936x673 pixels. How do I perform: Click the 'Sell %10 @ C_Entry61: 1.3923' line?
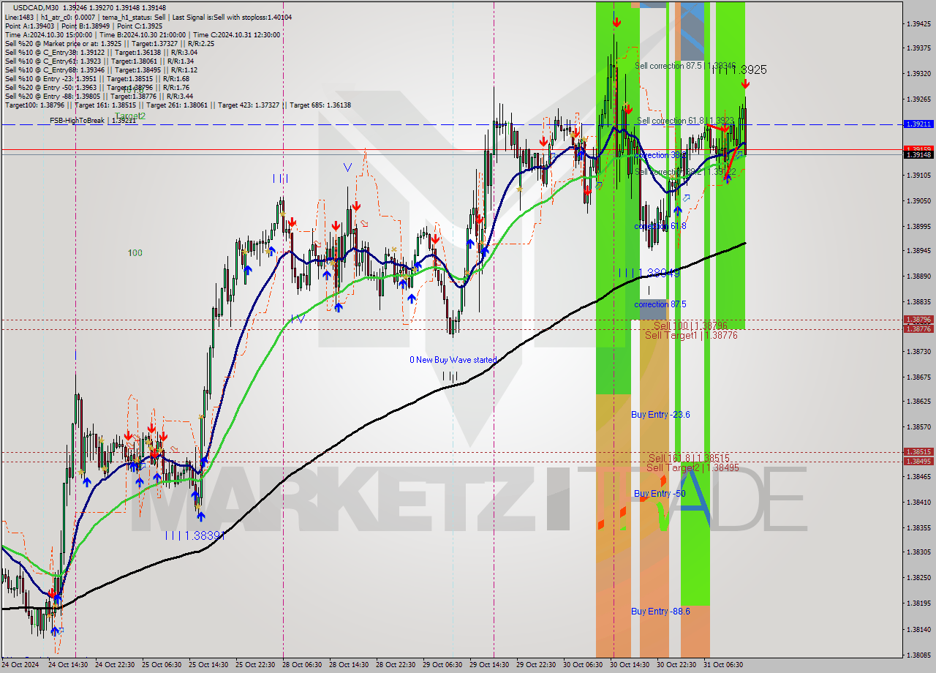tap(99, 61)
